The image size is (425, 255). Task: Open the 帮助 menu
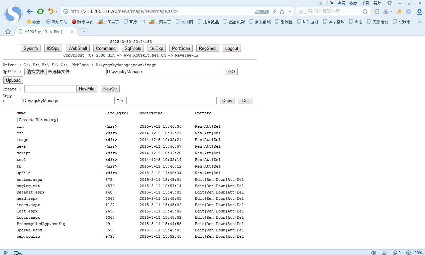pyautogui.click(x=377, y=3)
